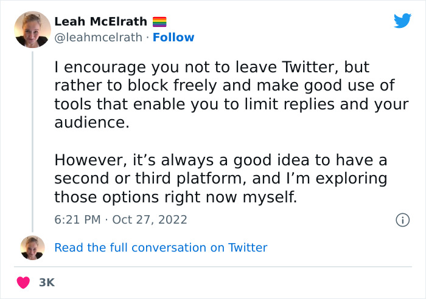Click the small avatar beside the conversation link
The image size is (426, 299).
click(32, 247)
